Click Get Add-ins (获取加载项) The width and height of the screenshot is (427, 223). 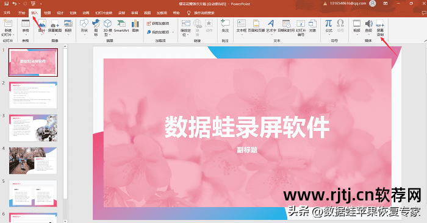tap(158, 24)
